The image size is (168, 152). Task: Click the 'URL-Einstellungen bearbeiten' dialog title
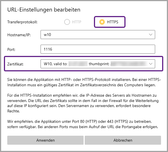point(44,10)
